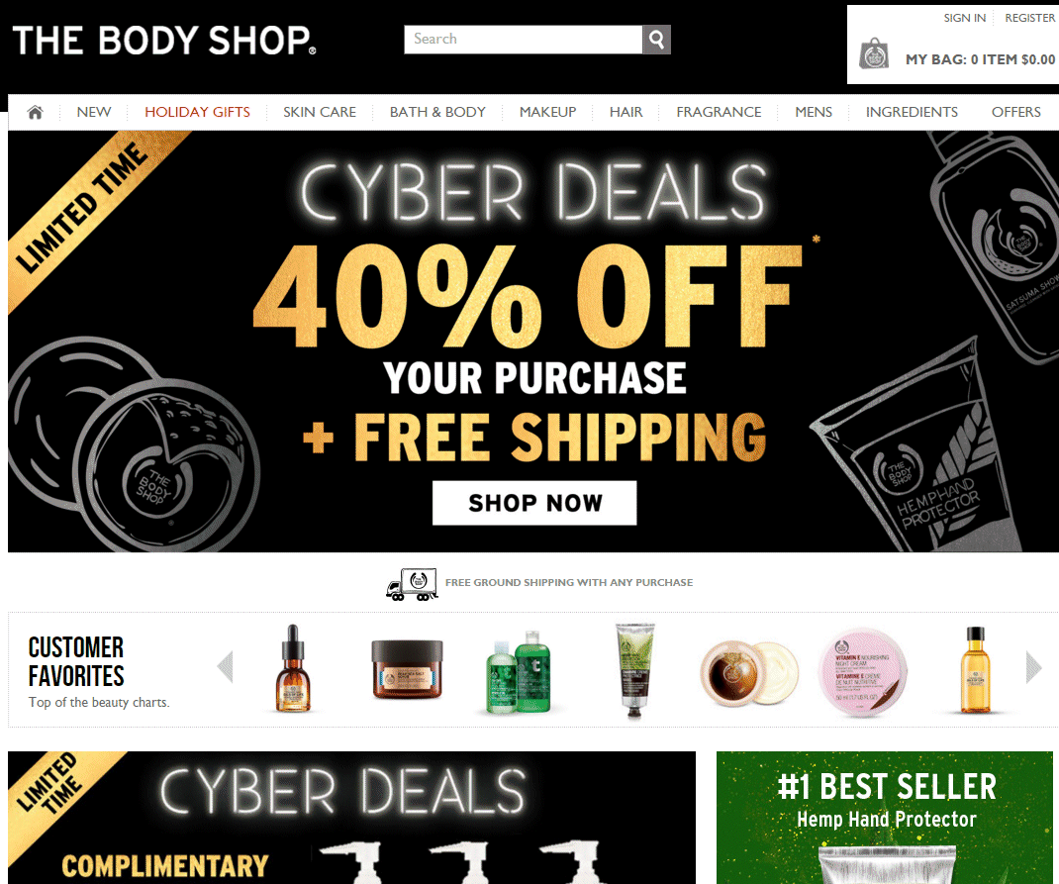Click the free shipping truck icon
Screen dimensions: 1059x884
pyautogui.click(x=412, y=585)
